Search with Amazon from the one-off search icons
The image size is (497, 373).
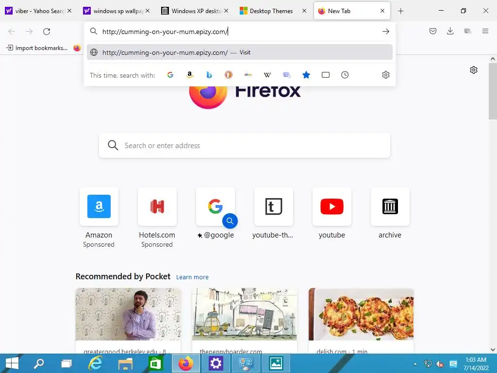(x=190, y=75)
